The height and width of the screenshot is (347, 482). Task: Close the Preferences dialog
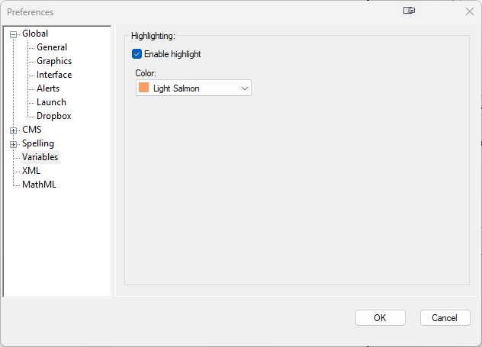coord(469,11)
